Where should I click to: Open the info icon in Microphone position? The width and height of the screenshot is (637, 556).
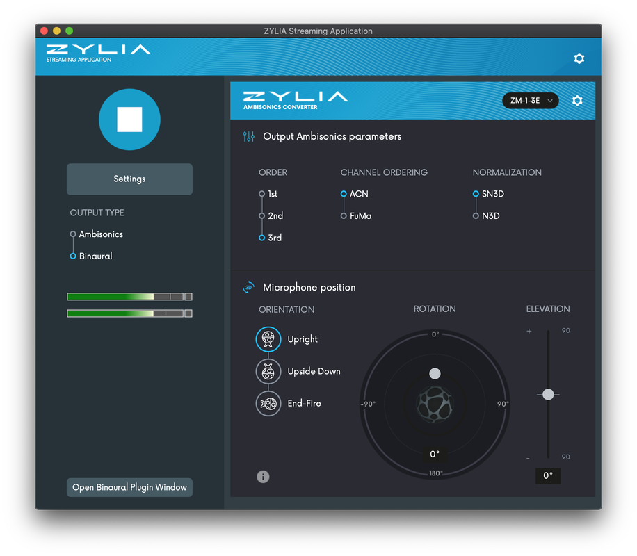[x=263, y=476]
